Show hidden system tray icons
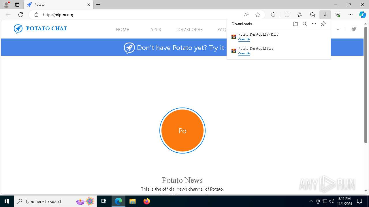369x207 pixels. (x=311, y=201)
